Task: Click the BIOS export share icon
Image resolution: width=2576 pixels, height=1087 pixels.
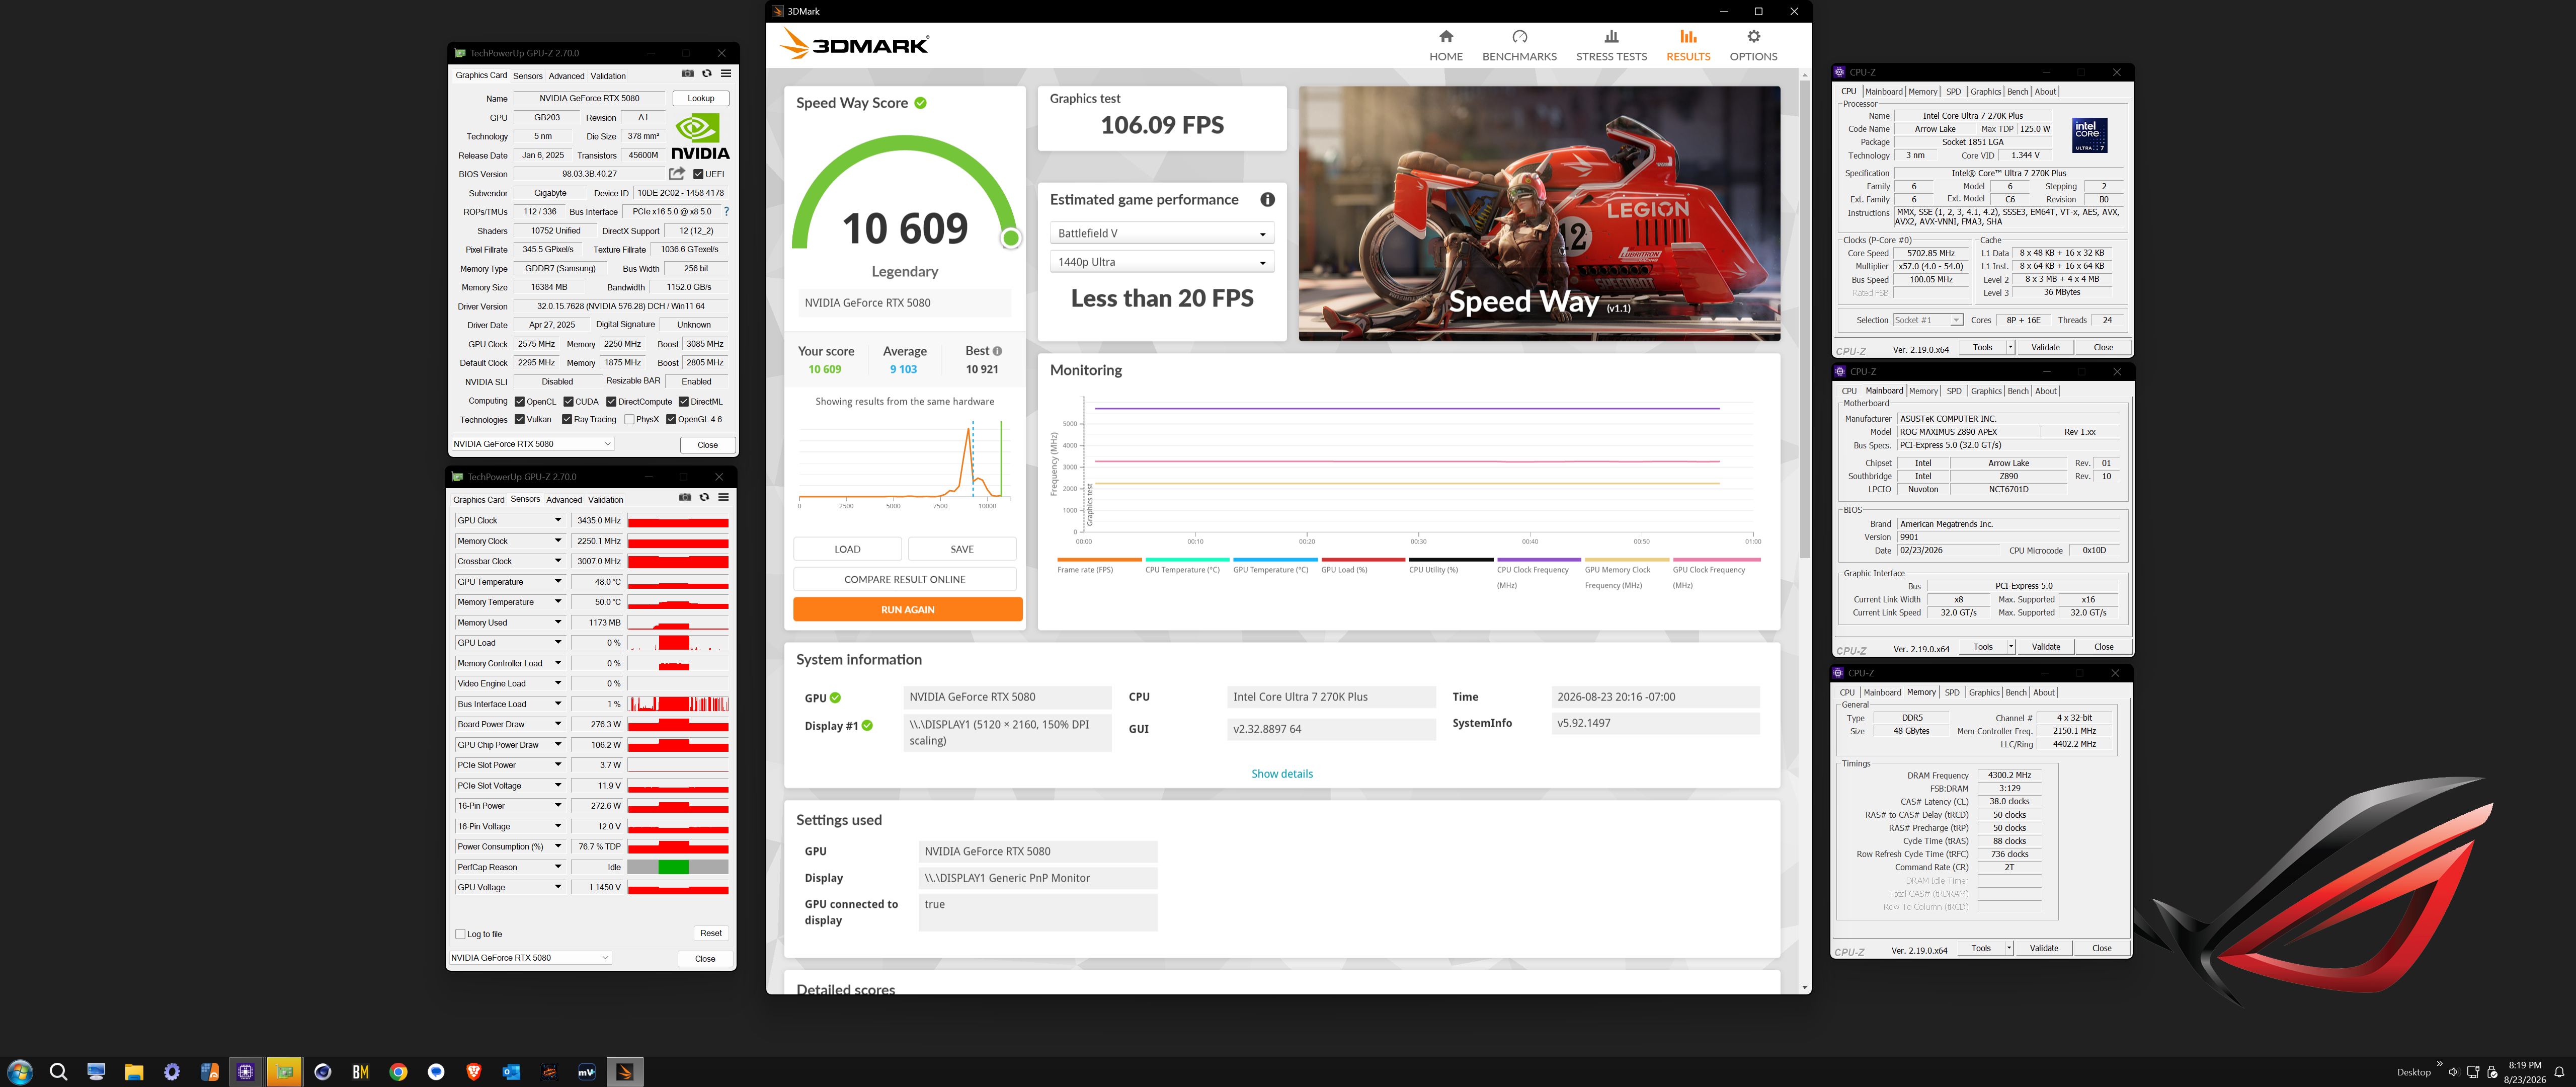Action: tap(677, 174)
